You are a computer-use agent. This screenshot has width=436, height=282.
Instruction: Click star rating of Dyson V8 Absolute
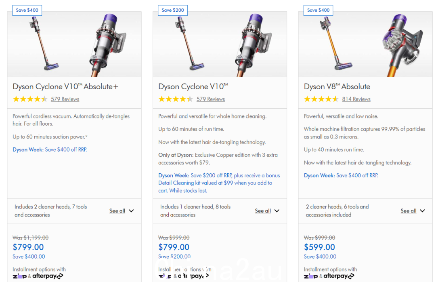[x=321, y=99]
